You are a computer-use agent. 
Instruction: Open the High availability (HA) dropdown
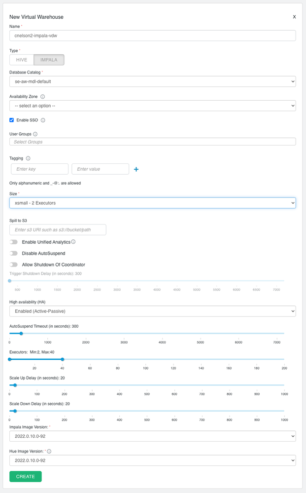[x=152, y=311]
